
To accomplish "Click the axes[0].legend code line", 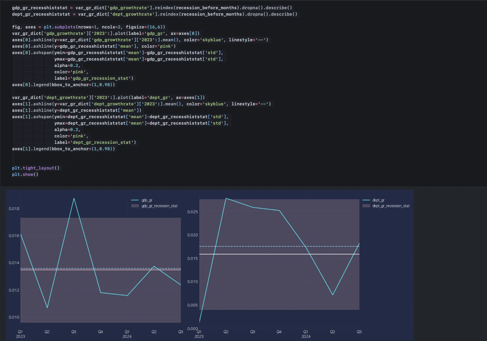I will (x=63, y=85).
